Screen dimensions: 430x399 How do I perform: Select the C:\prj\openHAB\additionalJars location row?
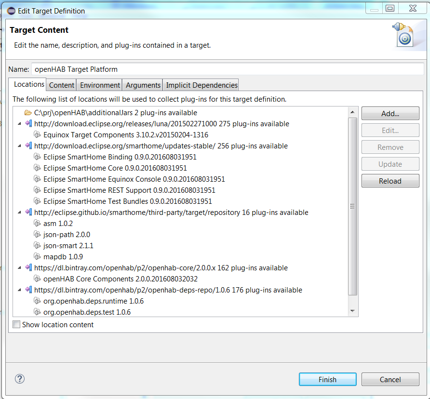111,113
